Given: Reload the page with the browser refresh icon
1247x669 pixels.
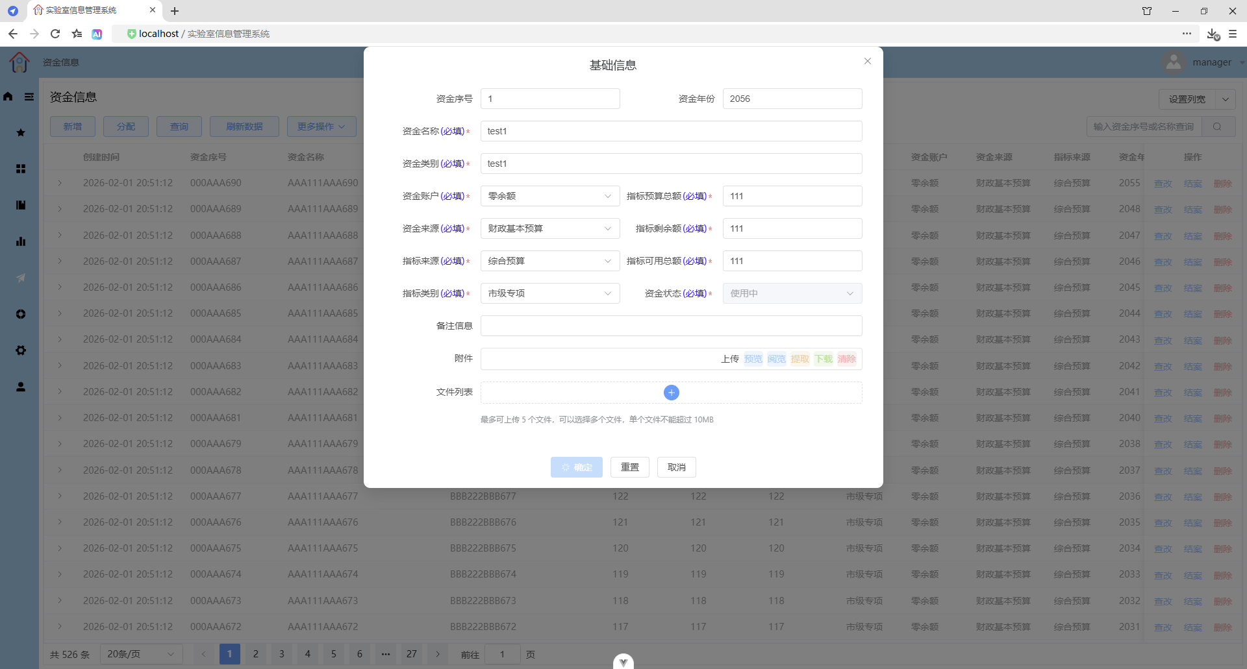Looking at the screenshot, I should 55,34.
